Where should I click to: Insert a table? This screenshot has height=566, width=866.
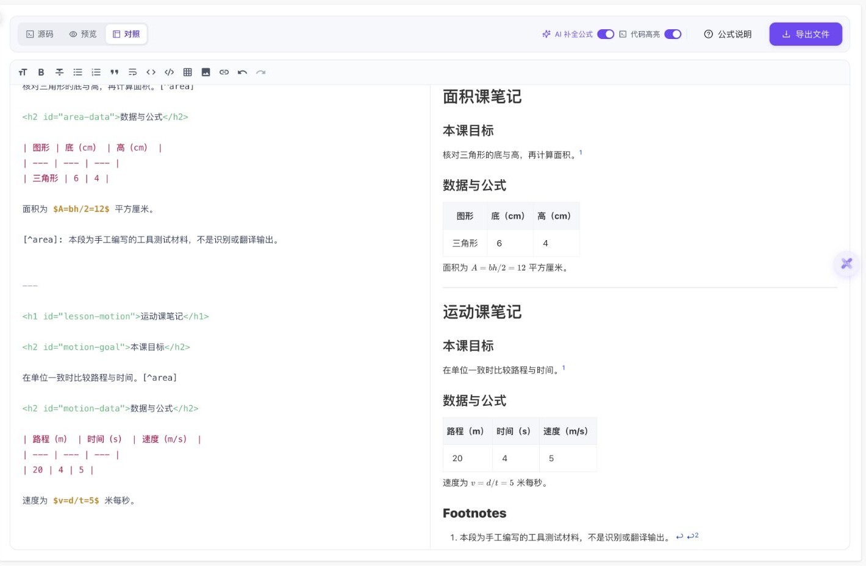[187, 72]
